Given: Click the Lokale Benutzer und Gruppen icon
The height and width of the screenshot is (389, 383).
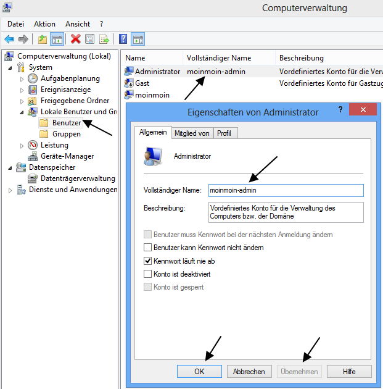Looking at the screenshot, I should click(33, 112).
